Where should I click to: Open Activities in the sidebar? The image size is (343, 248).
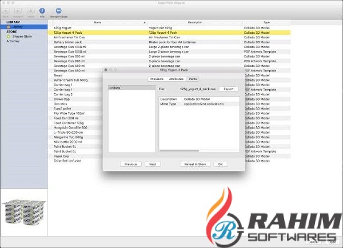pos(13,41)
